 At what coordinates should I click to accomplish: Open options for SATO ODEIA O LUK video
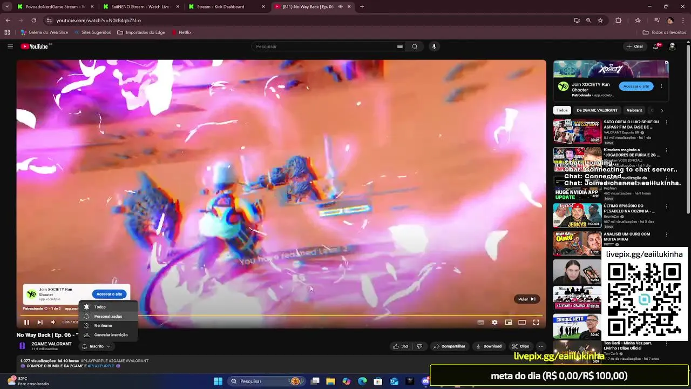click(667, 123)
